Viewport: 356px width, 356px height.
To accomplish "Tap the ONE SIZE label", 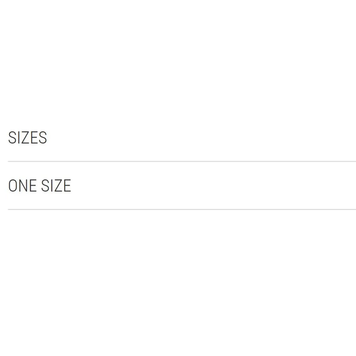I will point(40,186).
